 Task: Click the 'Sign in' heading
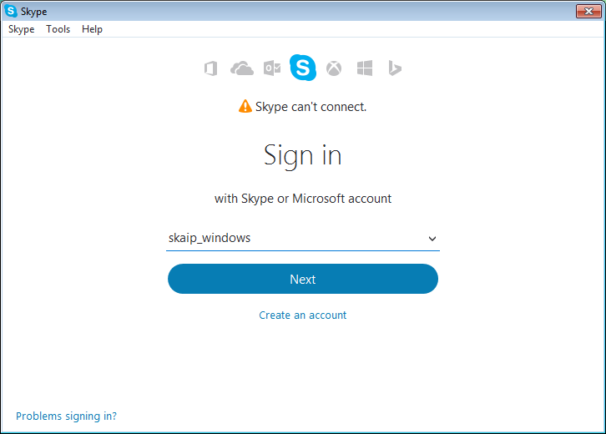pos(303,155)
